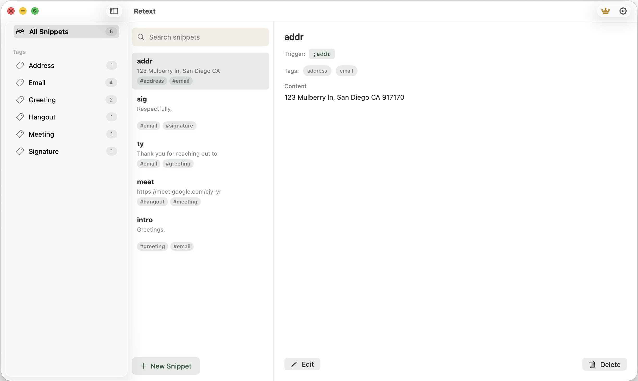Click the trash can icon
The width and height of the screenshot is (638, 381).
592,364
